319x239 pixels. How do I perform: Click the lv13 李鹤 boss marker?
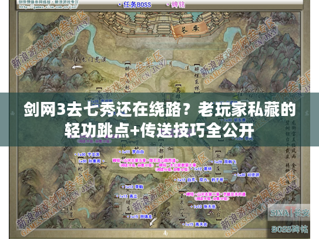[133, 187]
